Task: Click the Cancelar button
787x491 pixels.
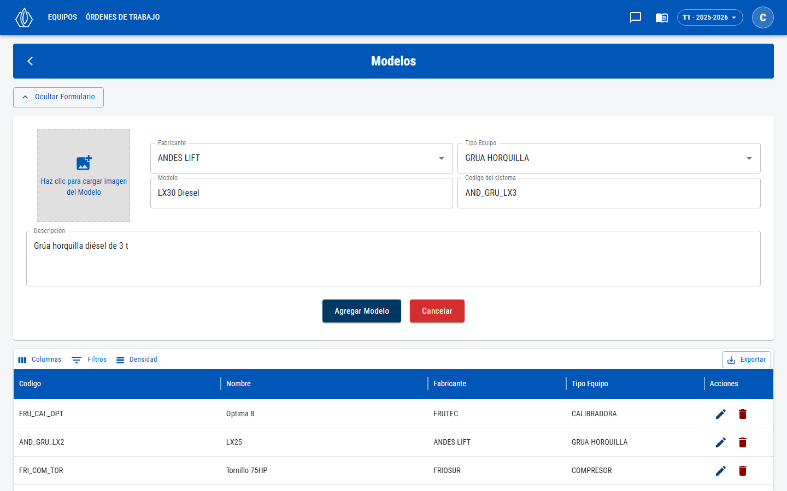Action: coord(437,311)
